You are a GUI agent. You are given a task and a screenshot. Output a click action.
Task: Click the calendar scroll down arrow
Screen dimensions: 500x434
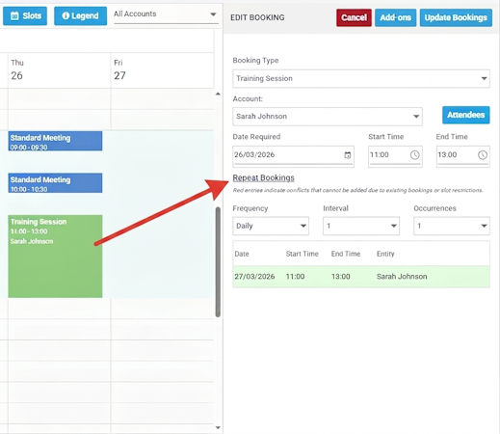click(218, 427)
